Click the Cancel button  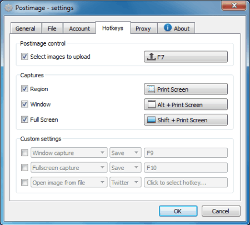click(x=221, y=211)
